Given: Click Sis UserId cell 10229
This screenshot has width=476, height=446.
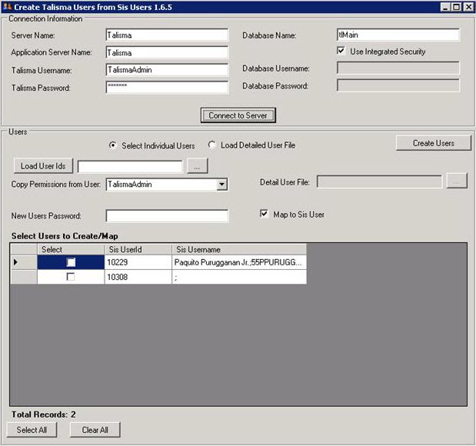Looking at the screenshot, I should tap(138, 262).
